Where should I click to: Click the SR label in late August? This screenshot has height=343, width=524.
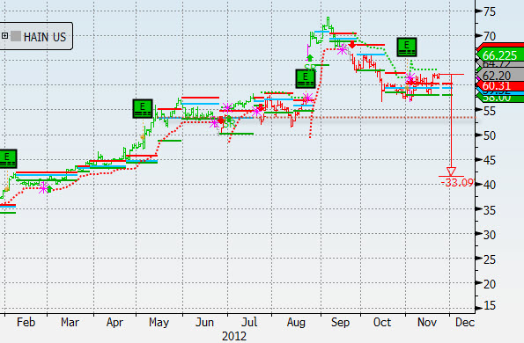coord(310,68)
